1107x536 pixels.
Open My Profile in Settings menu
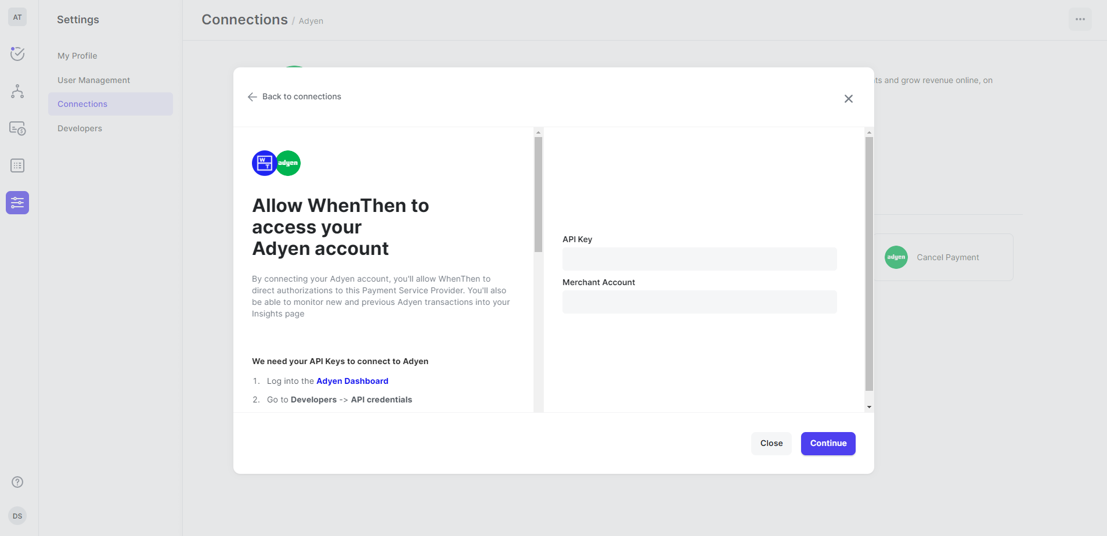click(x=77, y=56)
